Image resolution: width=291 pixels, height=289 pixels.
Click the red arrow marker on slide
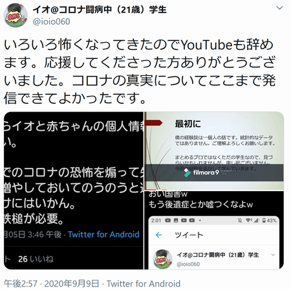tap(153, 123)
